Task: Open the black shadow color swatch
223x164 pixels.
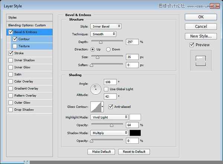Action: point(135,133)
